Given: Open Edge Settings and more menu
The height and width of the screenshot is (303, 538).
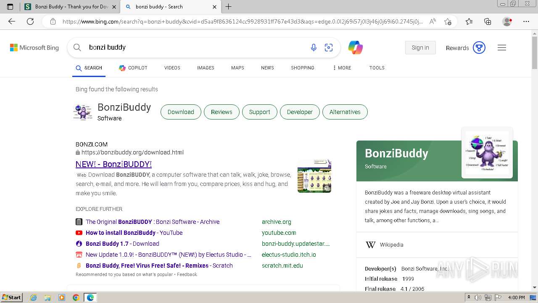Looking at the screenshot, I should (526, 21).
